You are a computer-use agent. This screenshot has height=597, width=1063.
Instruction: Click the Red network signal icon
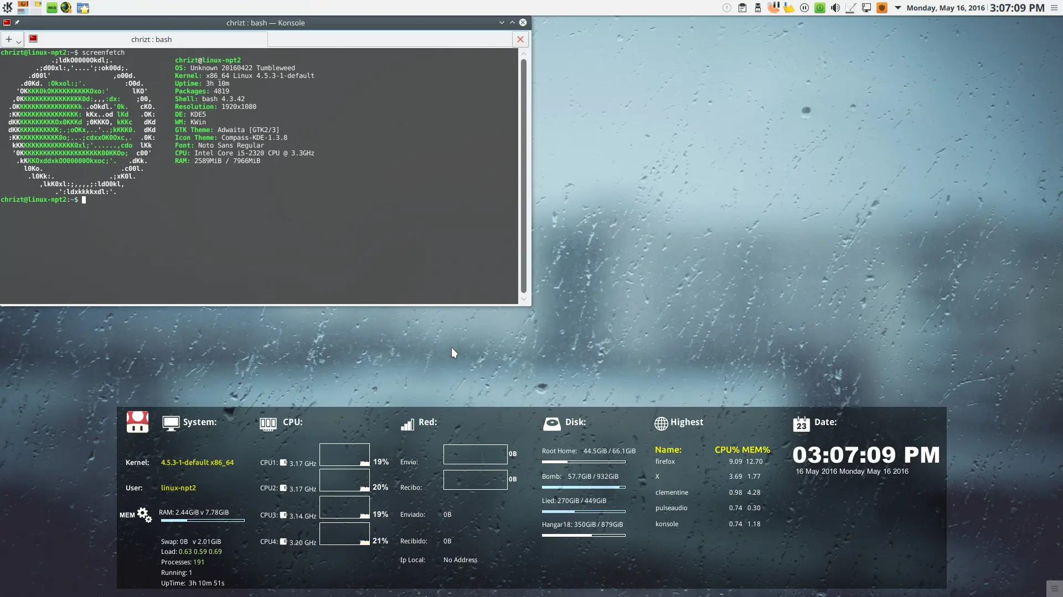[x=407, y=424]
